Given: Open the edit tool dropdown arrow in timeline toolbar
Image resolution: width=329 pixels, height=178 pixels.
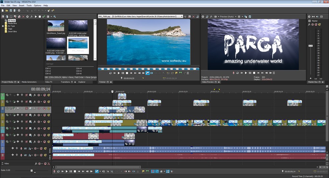Looking at the screenshot, I should (x=100, y=171).
